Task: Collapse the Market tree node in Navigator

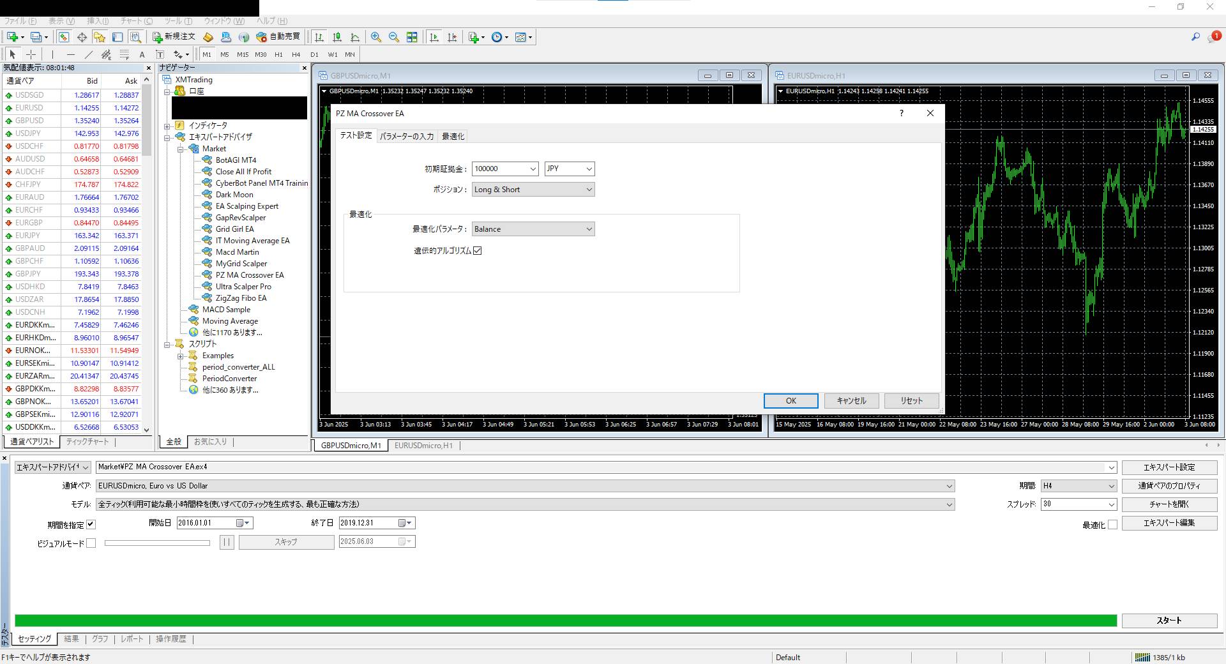Action: click(181, 149)
